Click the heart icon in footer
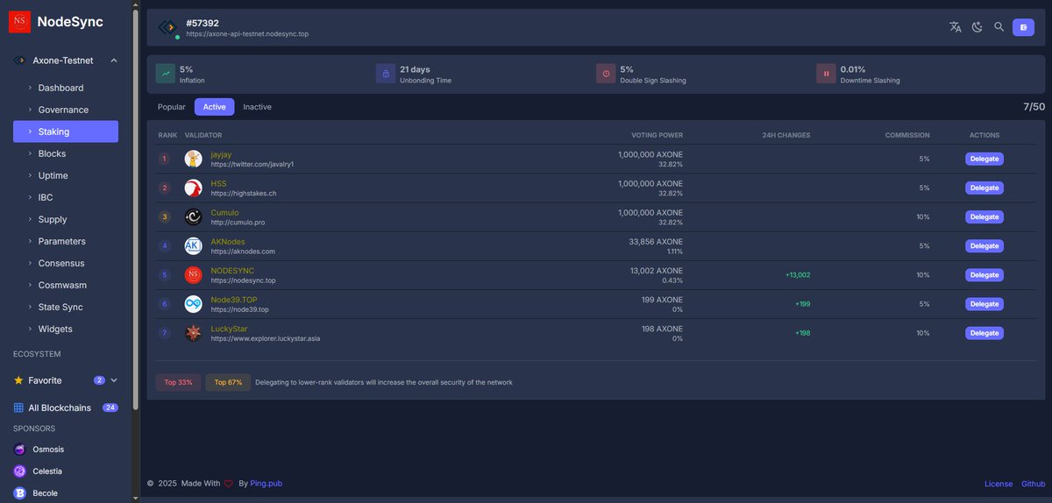The width and height of the screenshot is (1052, 503). pos(228,484)
